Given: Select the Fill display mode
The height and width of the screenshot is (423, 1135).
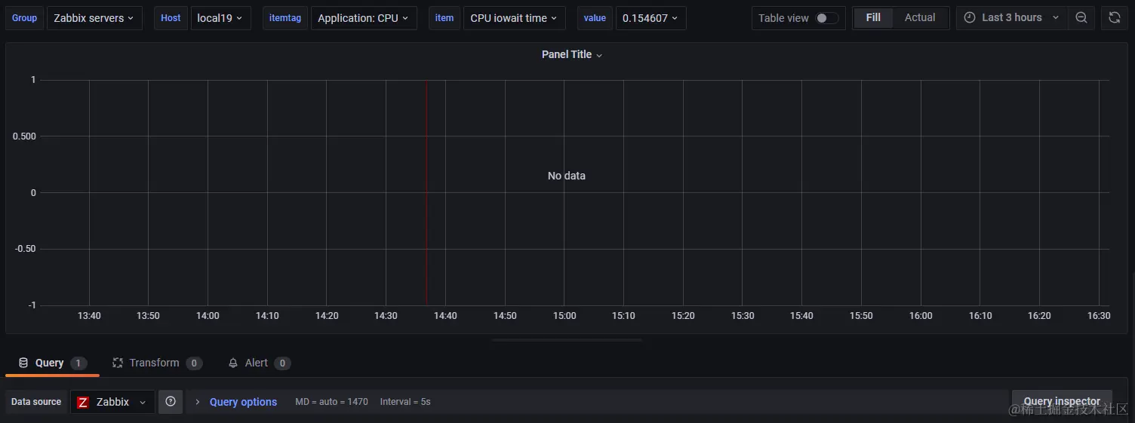Looking at the screenshot, I should pos(873,17).
